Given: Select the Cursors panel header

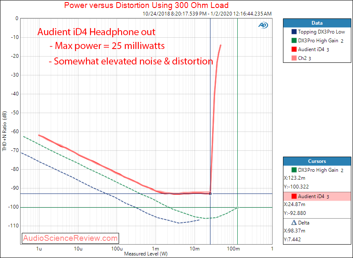Looking at the screenshot, I should point(317,161).
